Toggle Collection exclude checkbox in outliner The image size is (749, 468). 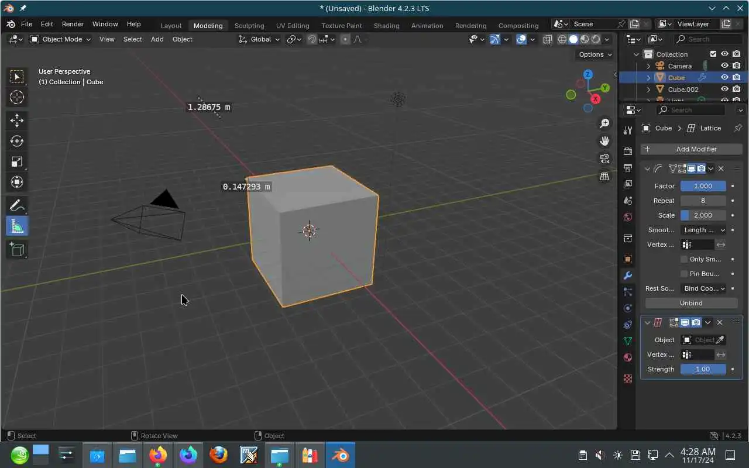coord(713,54)
